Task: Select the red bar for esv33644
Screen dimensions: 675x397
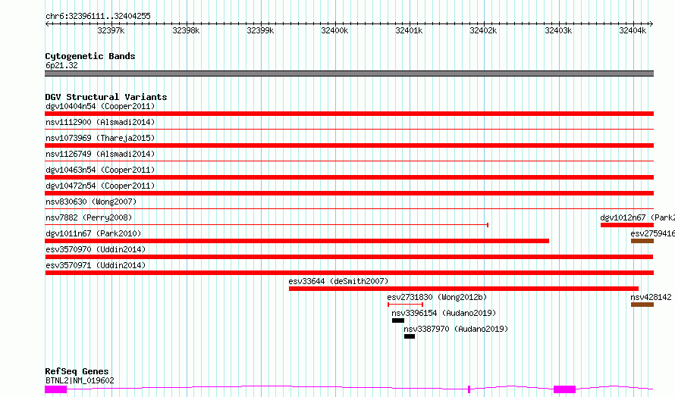Action: point(463,289)
